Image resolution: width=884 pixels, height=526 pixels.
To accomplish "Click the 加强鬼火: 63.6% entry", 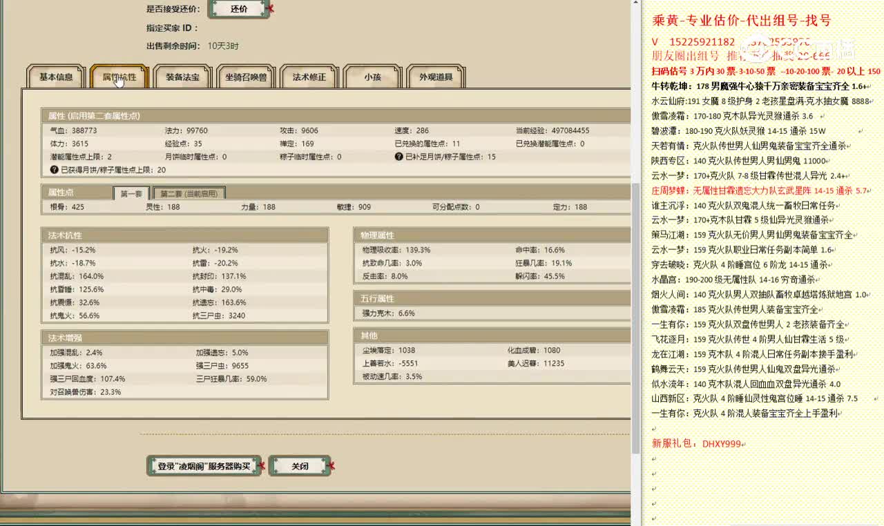I will click(x=78, y=366).
